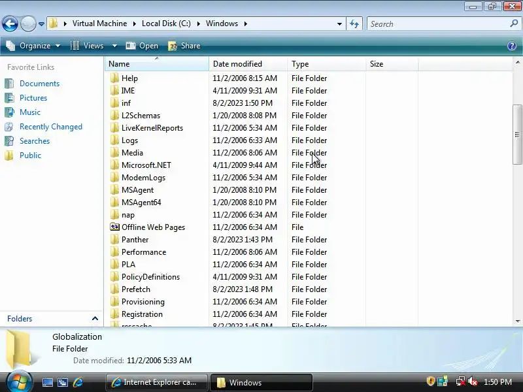523x392 pixels.
Task: Click the scrollbar up arrow
Action: 517,62
